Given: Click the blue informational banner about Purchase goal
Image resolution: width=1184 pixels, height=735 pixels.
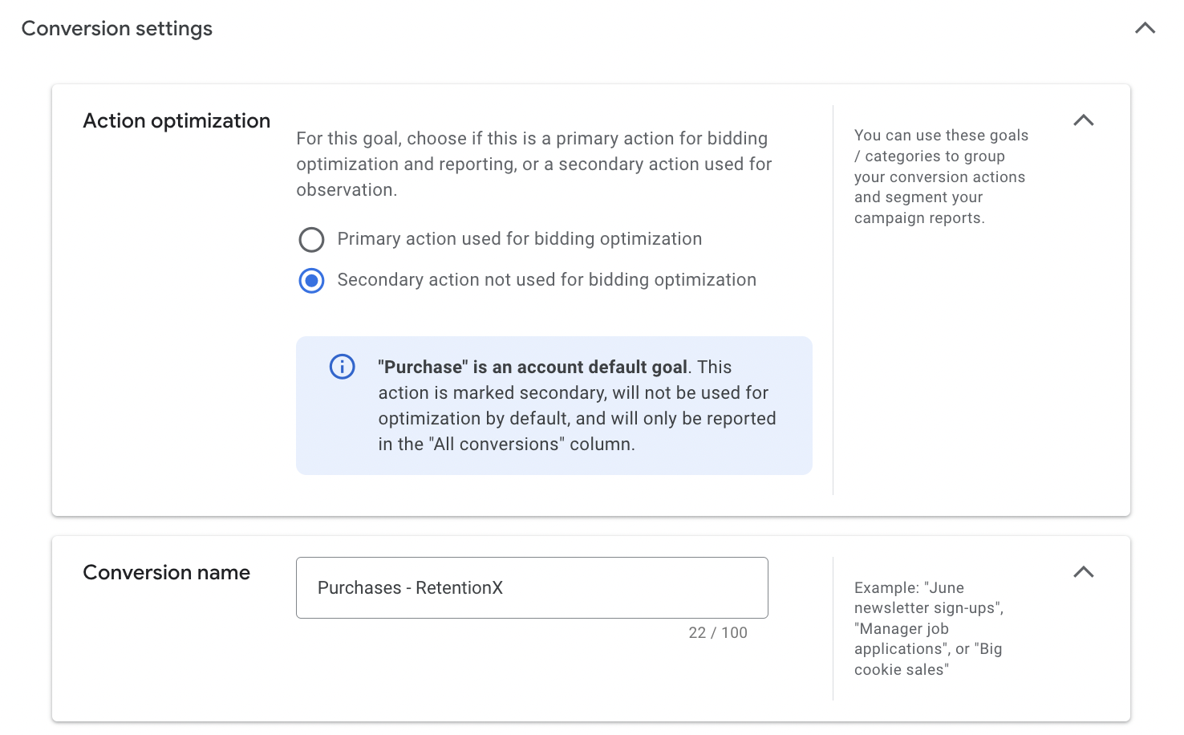Looking at the screenshot, I should pyautogui.click(x=553, y=405).
